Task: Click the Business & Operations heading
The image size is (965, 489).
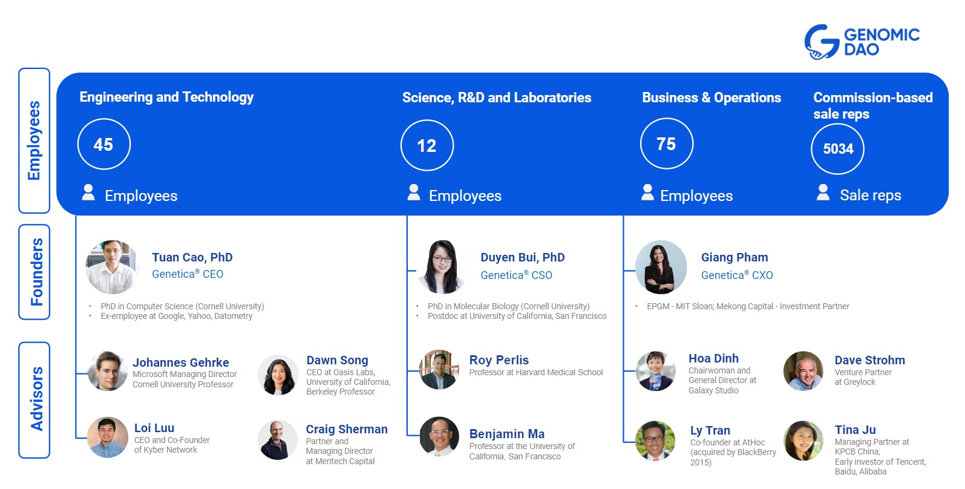Action: [x=711, y=97]
